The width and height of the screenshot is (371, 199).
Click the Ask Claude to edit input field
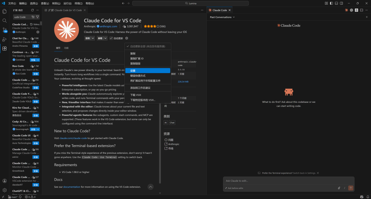click(288, 181)
